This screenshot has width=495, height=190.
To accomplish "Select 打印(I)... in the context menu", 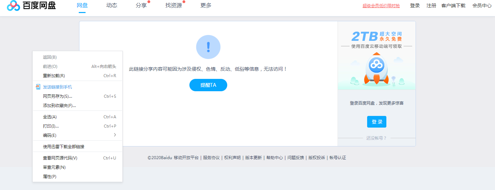I will [77, 126].
